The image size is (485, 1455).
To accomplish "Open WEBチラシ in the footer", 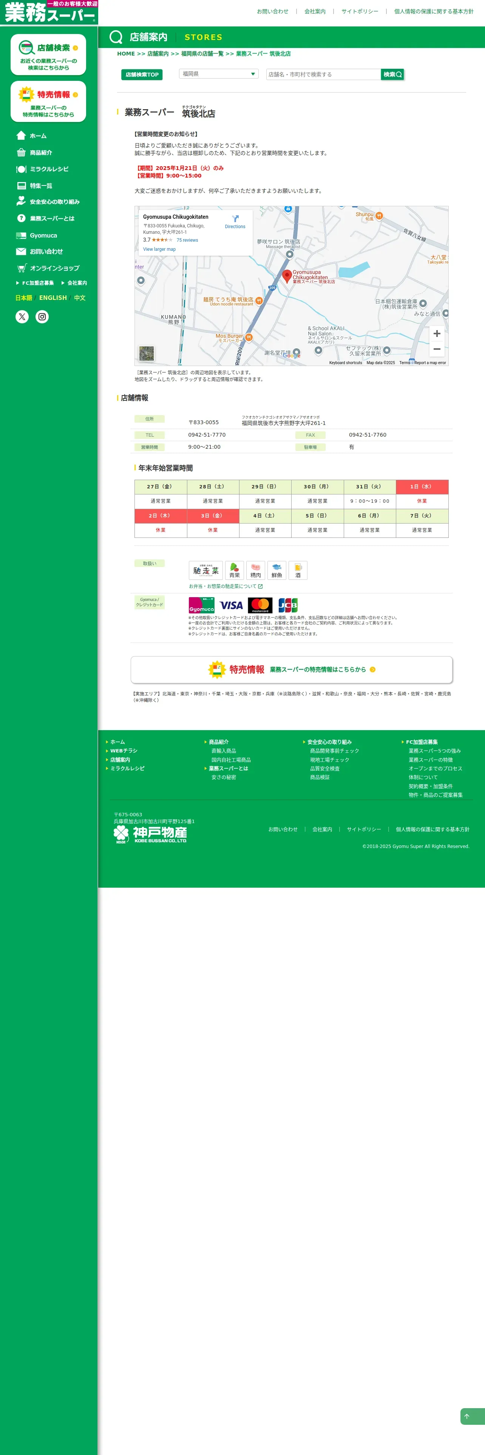I will 124,751.
